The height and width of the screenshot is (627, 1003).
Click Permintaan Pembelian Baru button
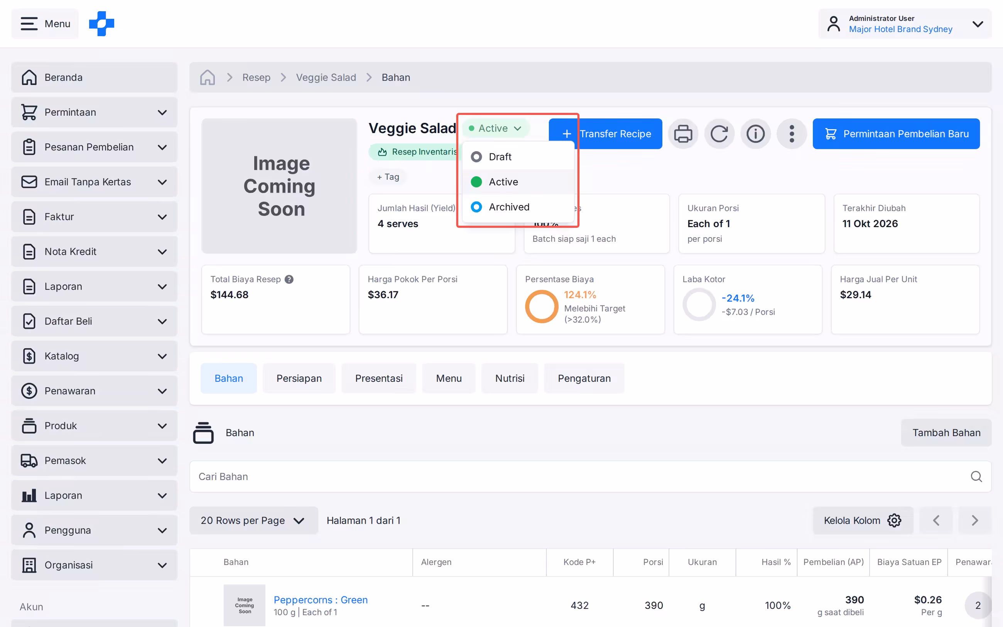point(896,134)
